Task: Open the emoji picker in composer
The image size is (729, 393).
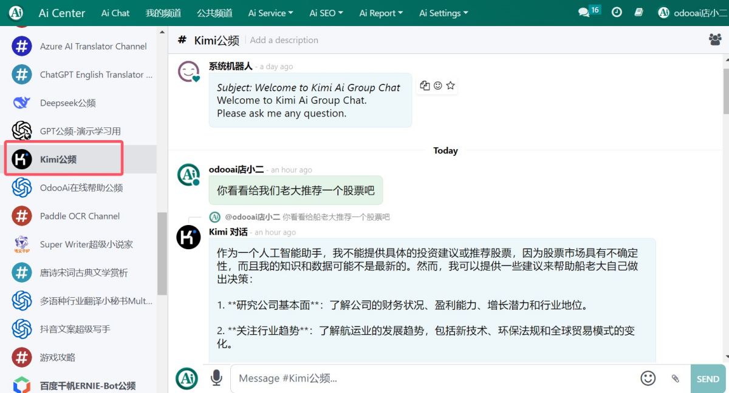Action: click(x=648, y=378)
